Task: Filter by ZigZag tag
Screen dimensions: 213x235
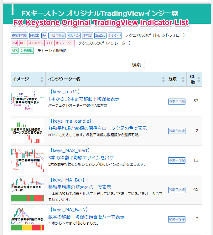Action: point(100,36)
